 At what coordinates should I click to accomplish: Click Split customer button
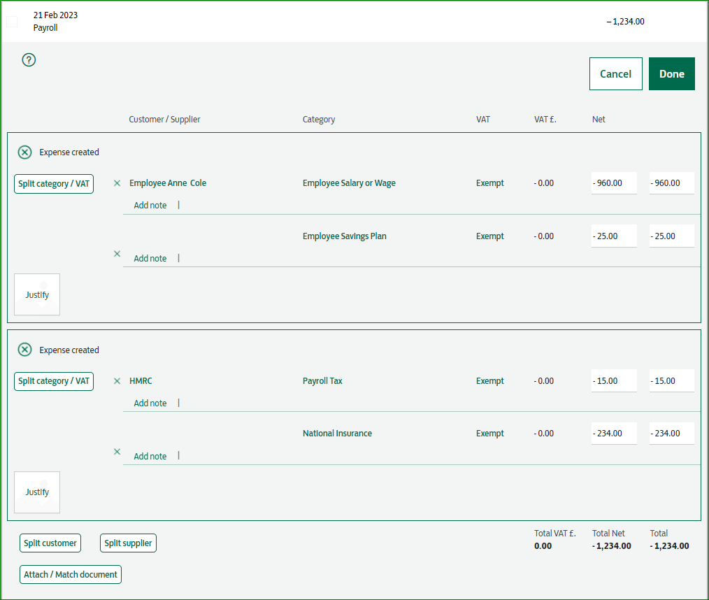point(50,543)
